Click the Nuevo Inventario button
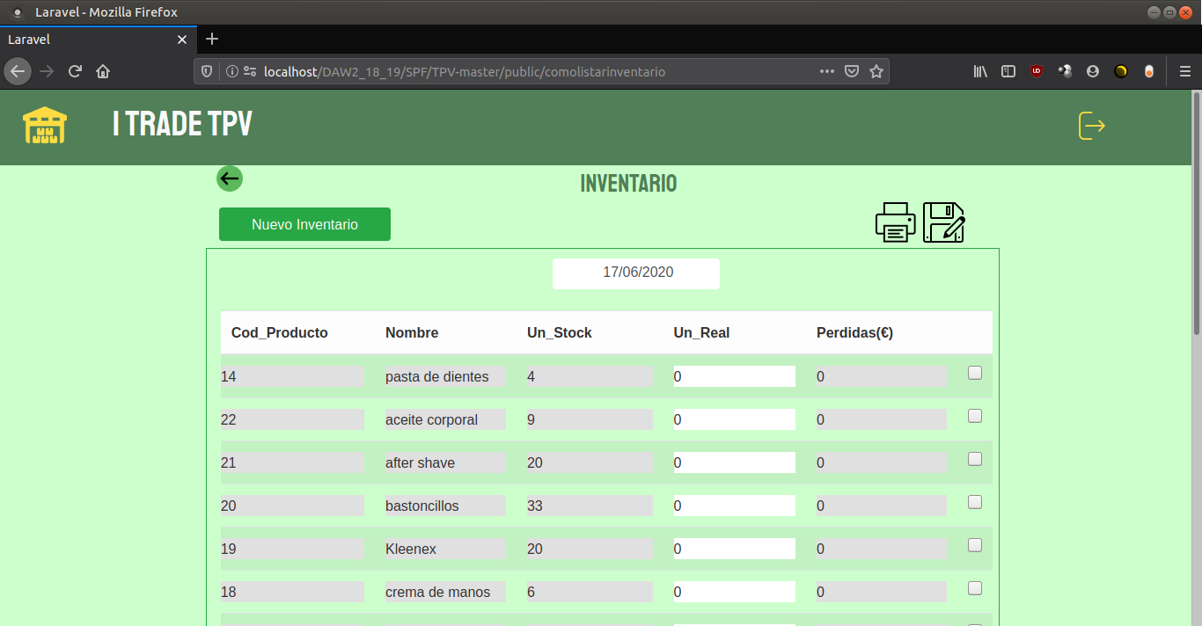Viewport: 1202px width, 626px height. pyautogui.click(x=304, y=224)
